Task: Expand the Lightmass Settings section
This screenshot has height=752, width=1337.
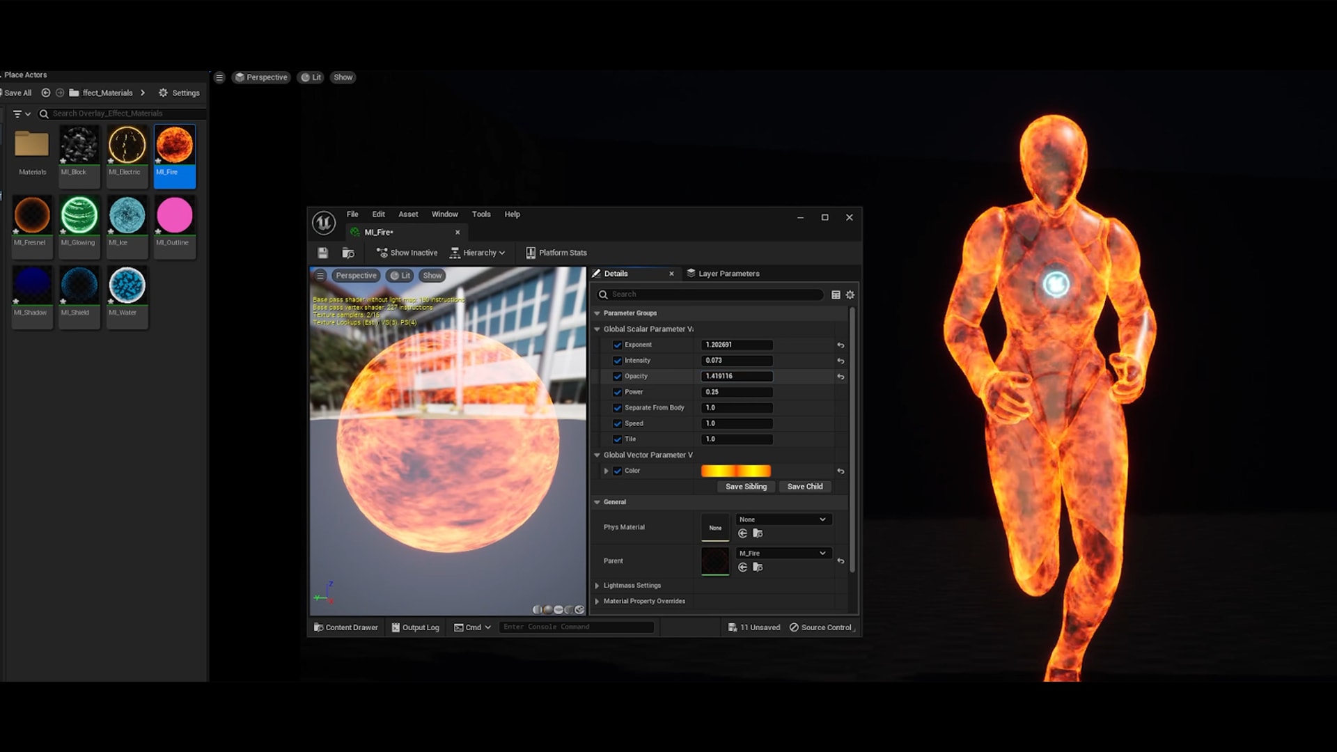Action: (x=597, y=586)
